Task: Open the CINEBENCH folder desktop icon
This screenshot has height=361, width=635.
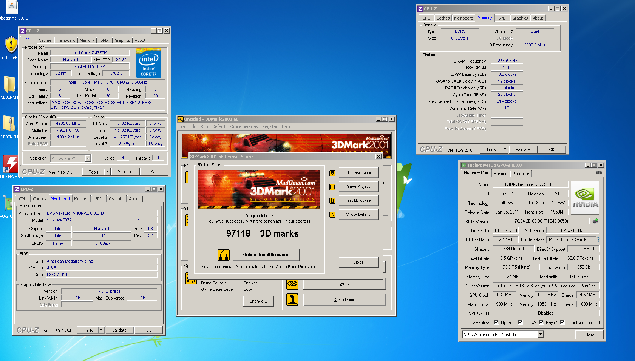Action: 9,84
